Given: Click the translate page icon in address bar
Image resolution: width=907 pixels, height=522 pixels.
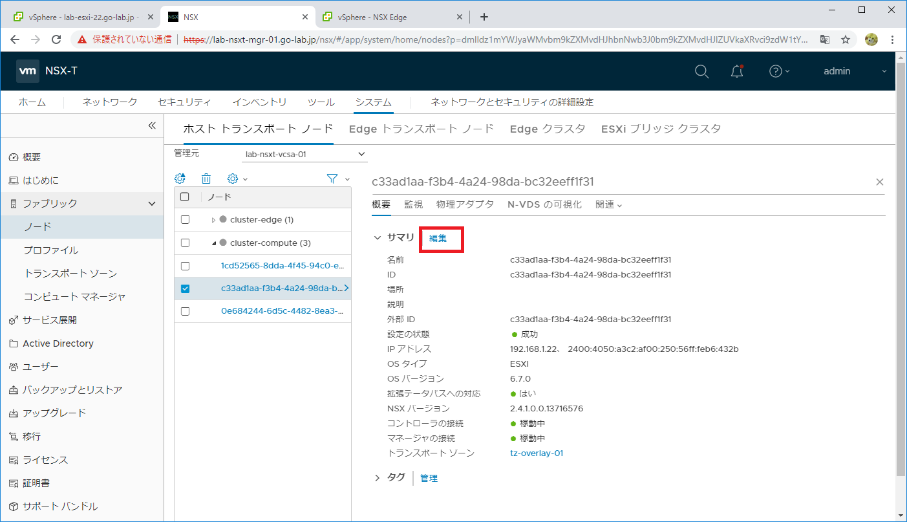Looking at the screenshot, I should click(x=825, y=39).
